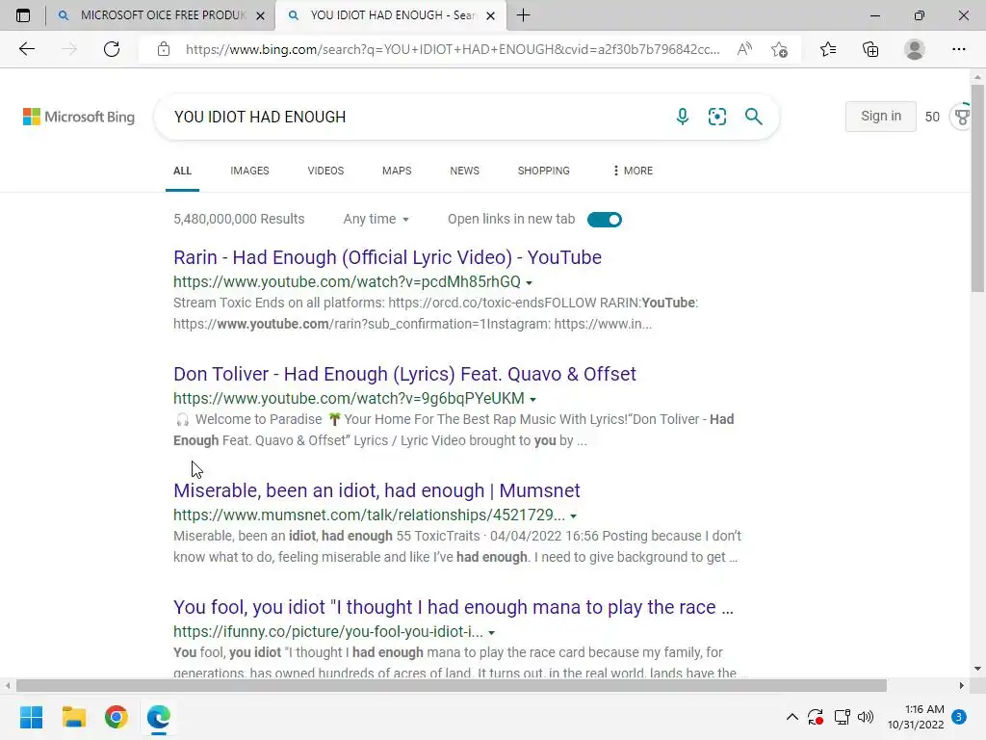This screenshot has width=986, height=740.
Task: Open visual search camera icon
Action: [x=716, y=117]
